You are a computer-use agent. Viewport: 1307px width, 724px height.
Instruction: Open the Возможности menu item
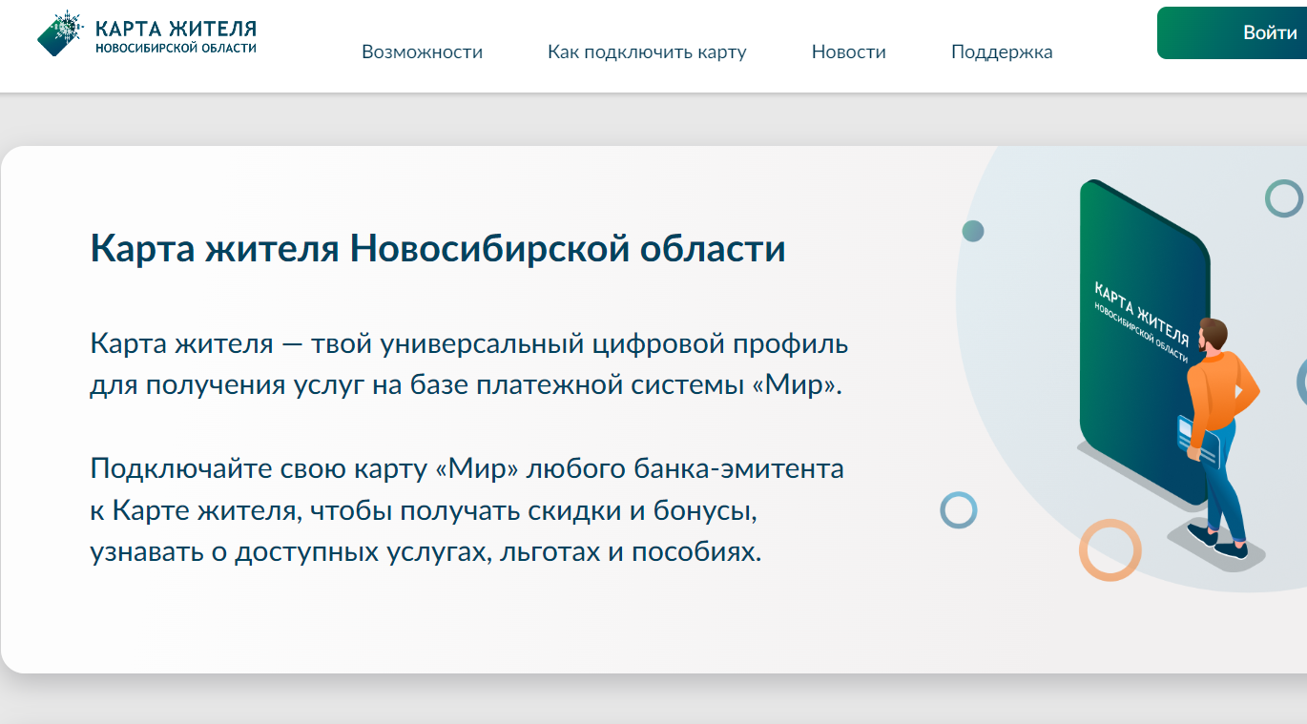click(x=422, y=52)
